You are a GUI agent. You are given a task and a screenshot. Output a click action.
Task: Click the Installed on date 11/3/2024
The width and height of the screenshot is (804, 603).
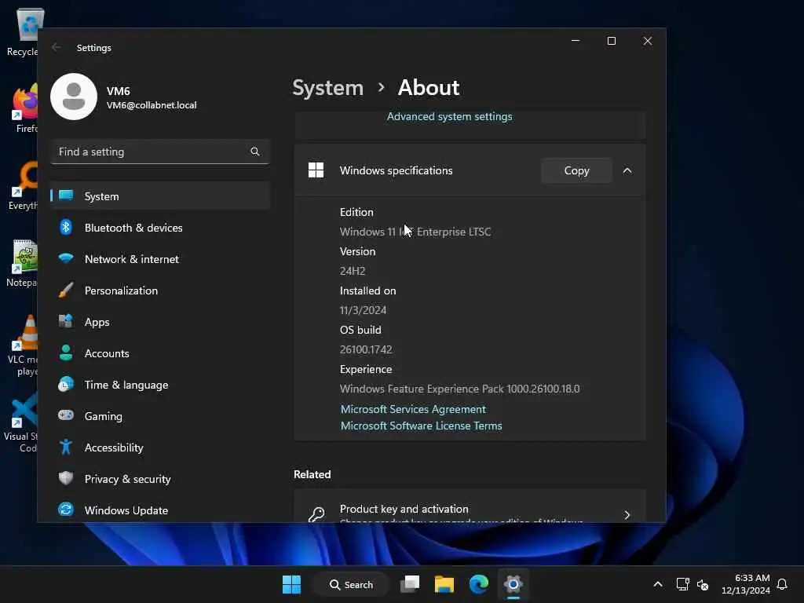pyautogui.click(x=363, y=310)
